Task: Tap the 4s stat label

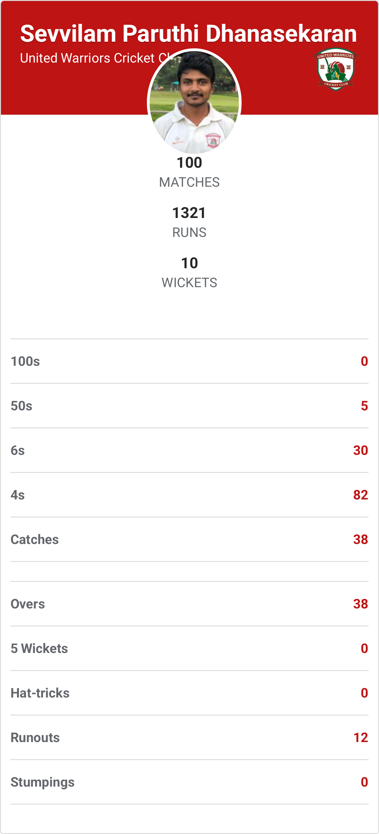Action: pyautogui.click(x=18, y=495)
